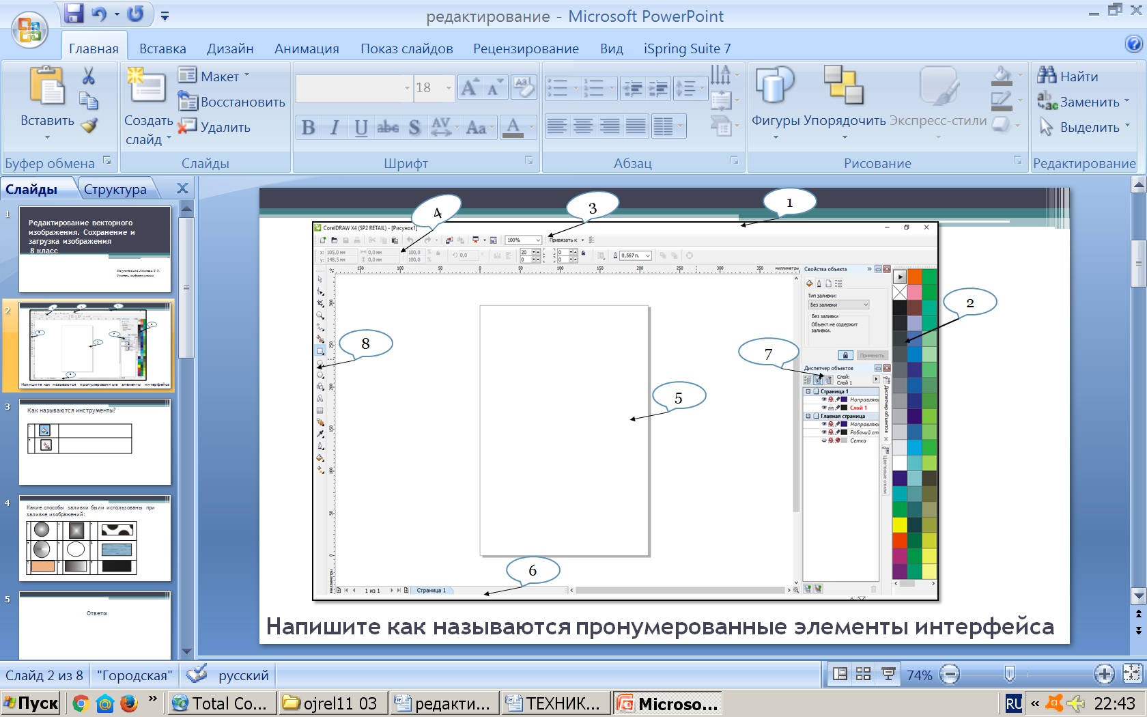Open PowerPoint help question icon
The height and width of the screenshot is (717, 1147).
pyautogui.click(x=1133, y=44)
